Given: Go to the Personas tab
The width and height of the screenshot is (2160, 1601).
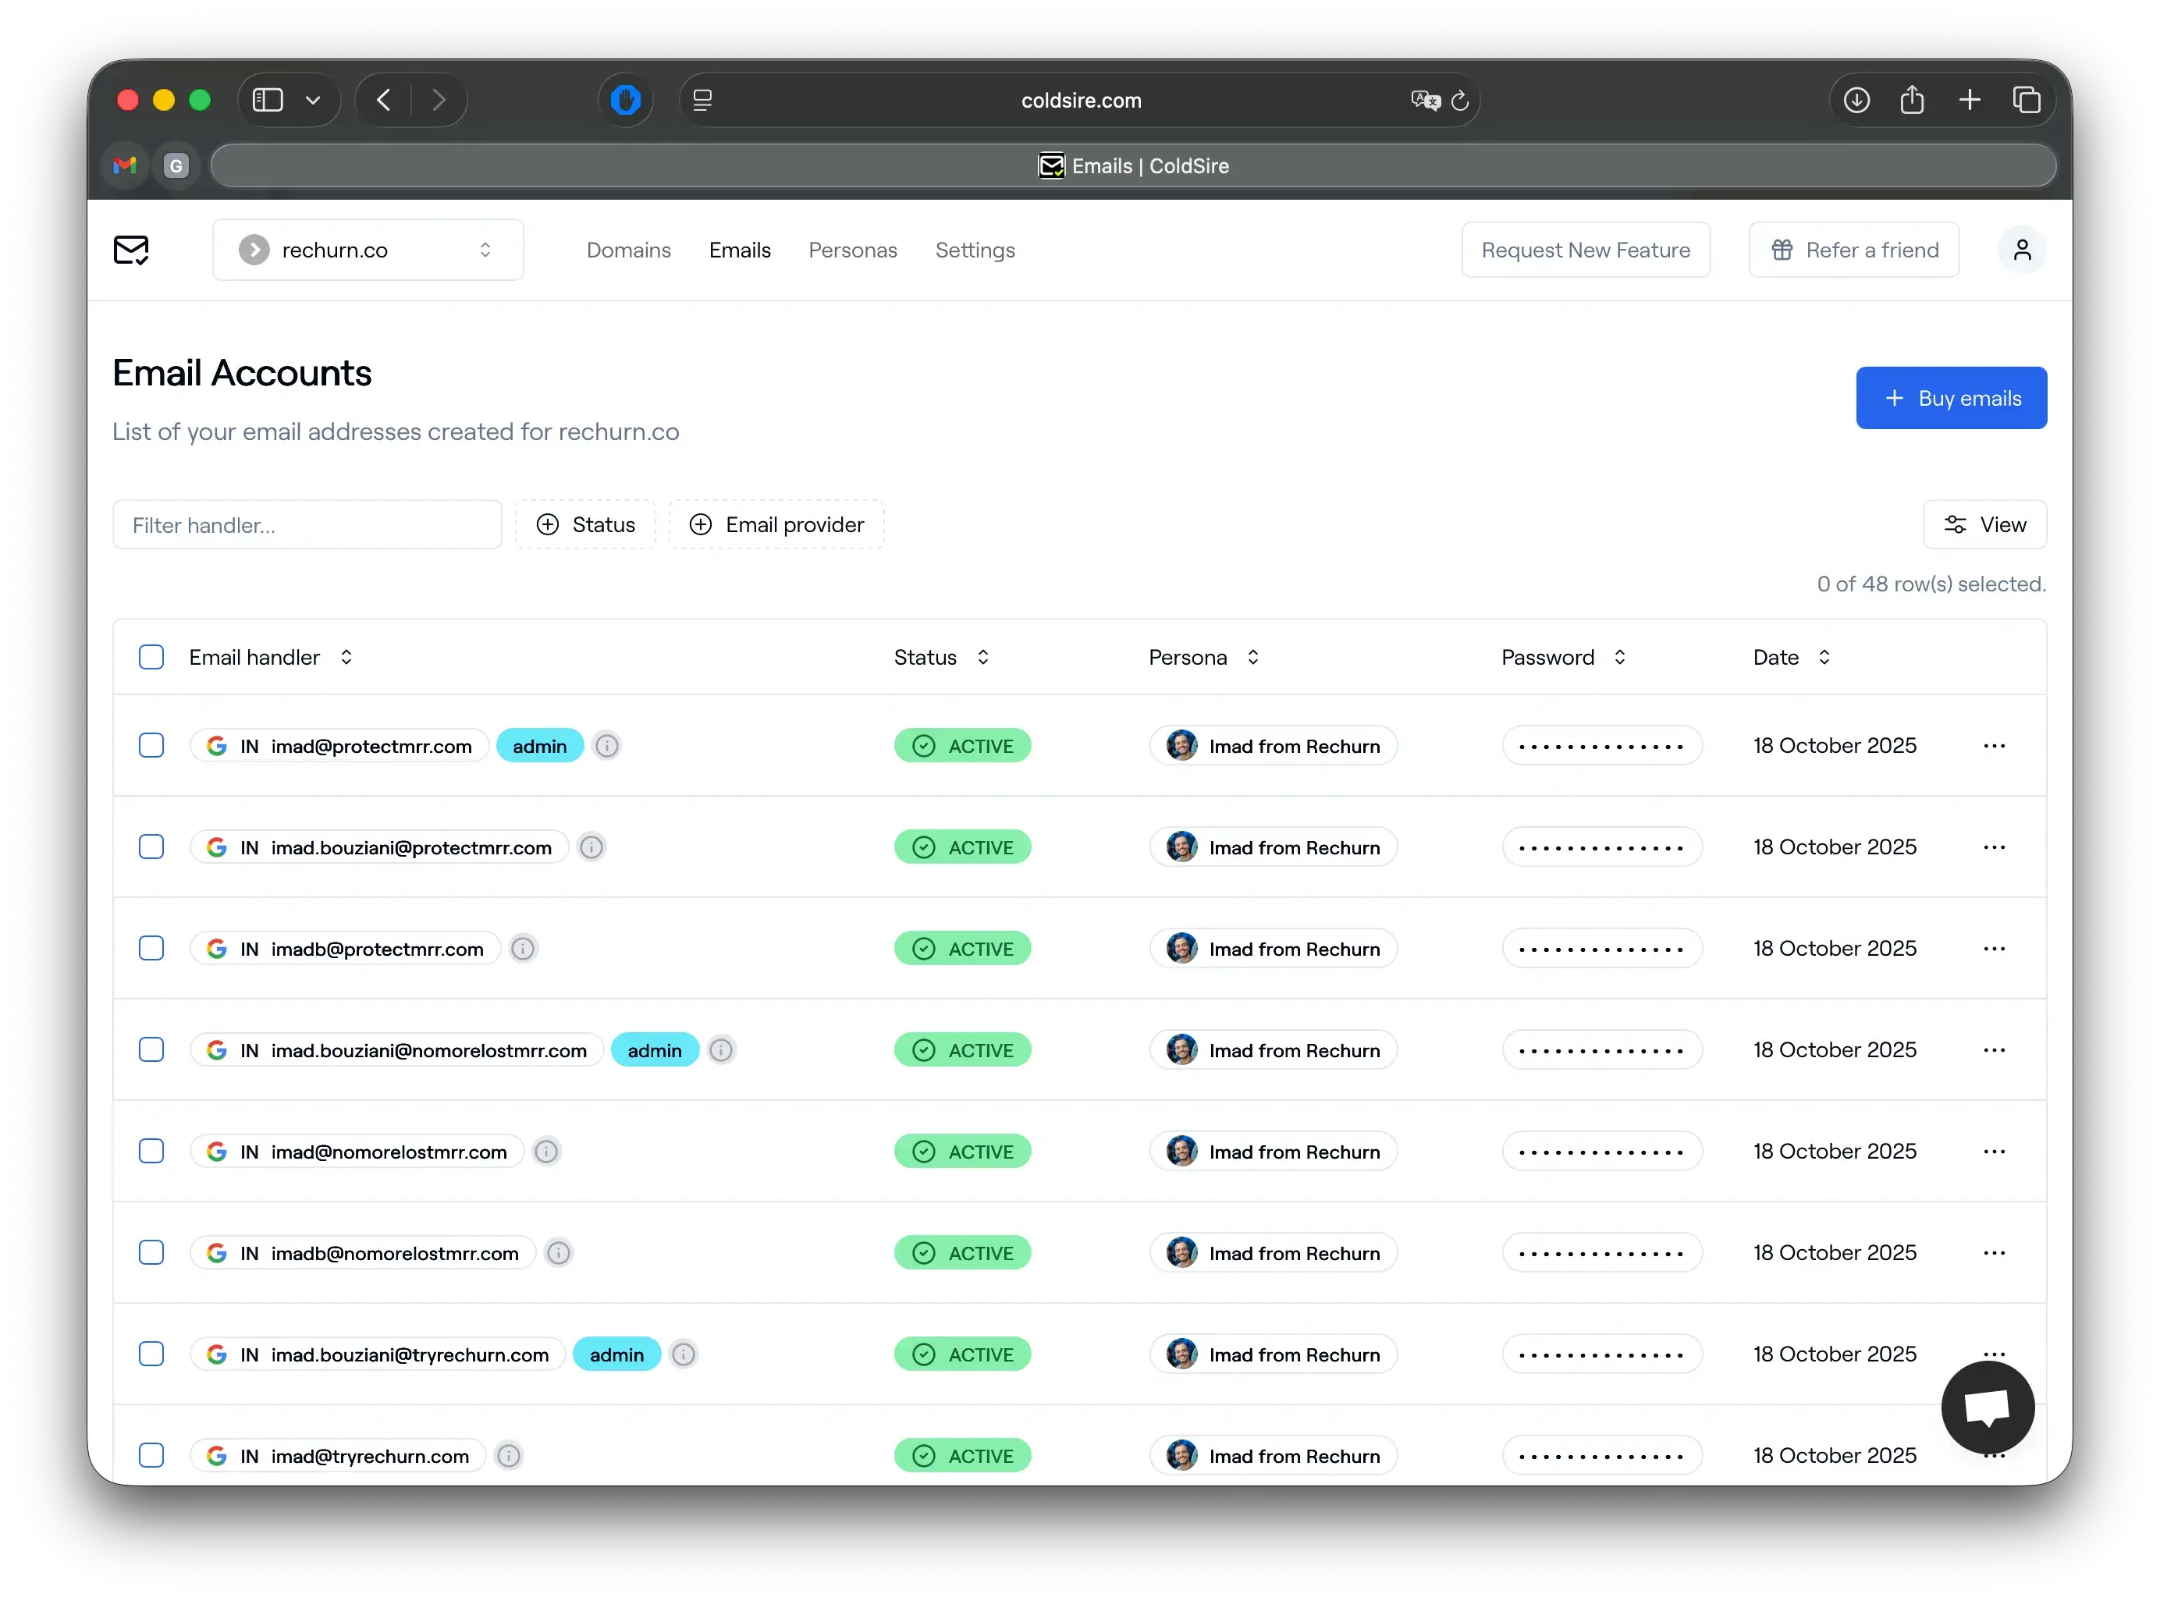Looking at the screenshot, I should (x=852, y=250).
